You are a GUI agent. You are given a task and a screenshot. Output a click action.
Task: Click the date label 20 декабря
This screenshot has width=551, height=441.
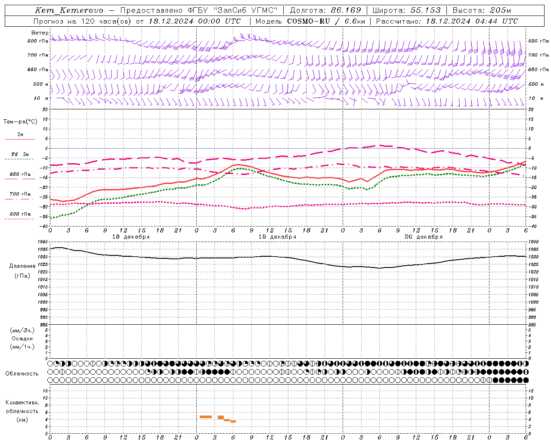[424, 237]
